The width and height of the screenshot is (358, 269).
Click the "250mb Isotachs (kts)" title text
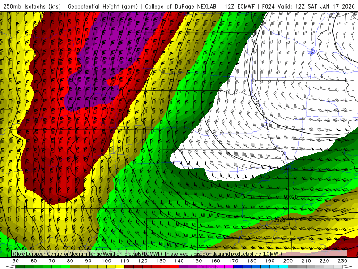click(x=32, y=7)
